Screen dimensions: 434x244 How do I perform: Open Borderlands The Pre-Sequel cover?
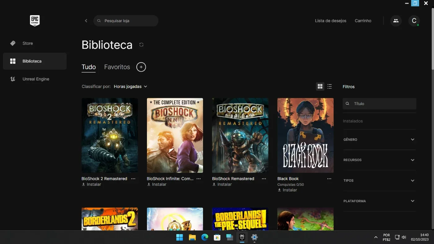(240, 219)
